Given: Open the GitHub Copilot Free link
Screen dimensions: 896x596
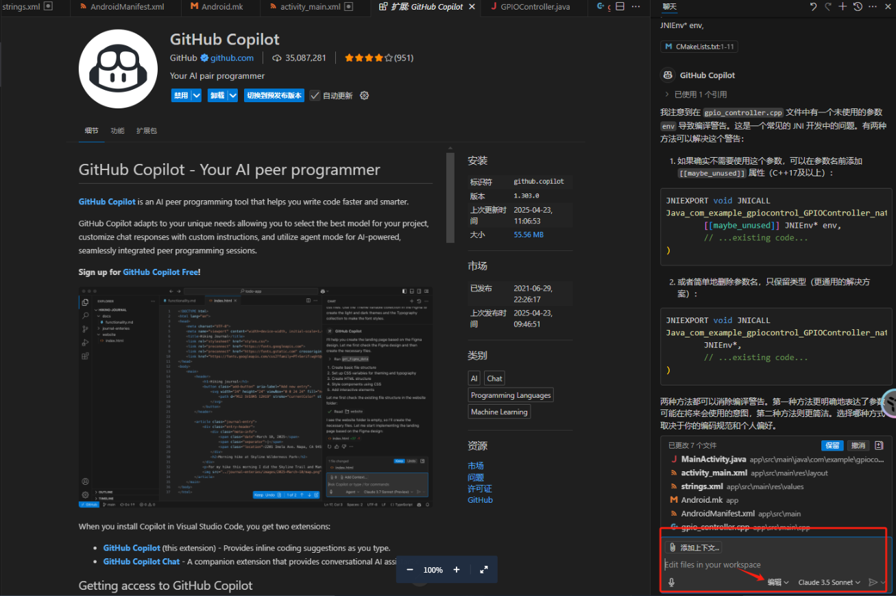Looking at the screenshot, I should coord(160,272).
